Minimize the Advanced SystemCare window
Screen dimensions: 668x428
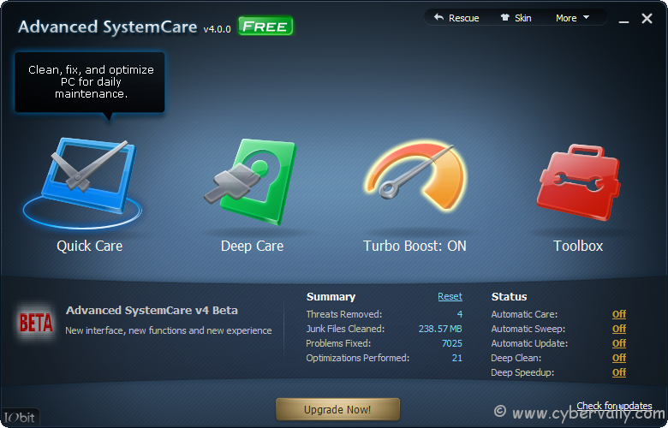[x=623, y=20]
